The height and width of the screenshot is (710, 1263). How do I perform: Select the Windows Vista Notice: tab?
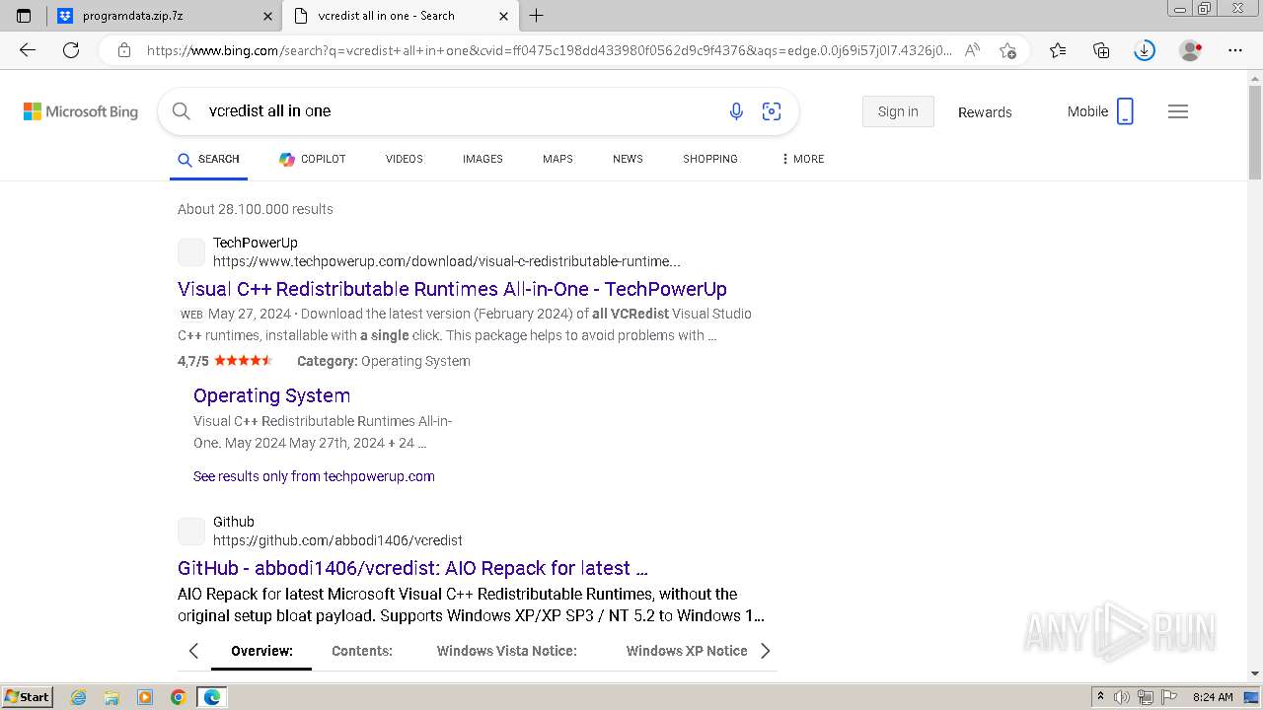tap(507, 651)
